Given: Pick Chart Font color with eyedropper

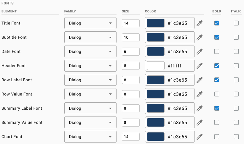Looking at the screenshot, I should point(200,137).
